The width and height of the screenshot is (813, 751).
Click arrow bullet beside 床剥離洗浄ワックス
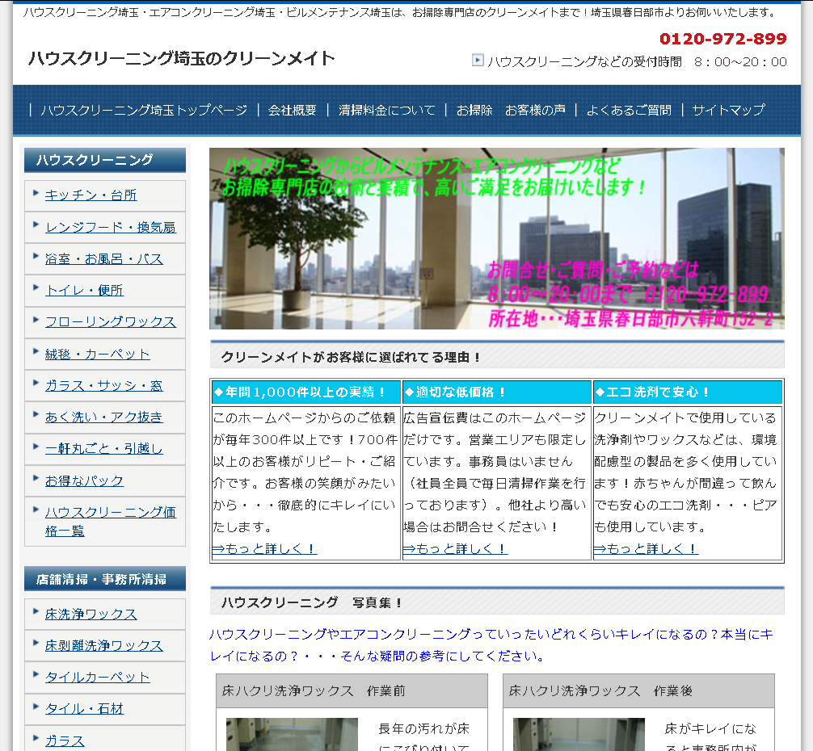(x=36, y=644)
